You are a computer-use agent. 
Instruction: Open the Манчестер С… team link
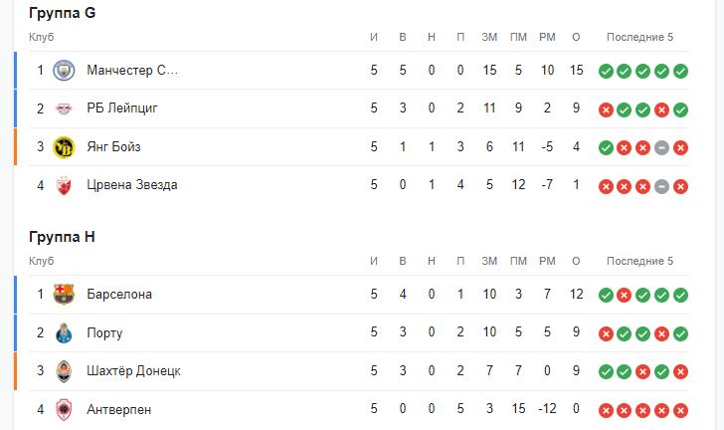[132, 71]
